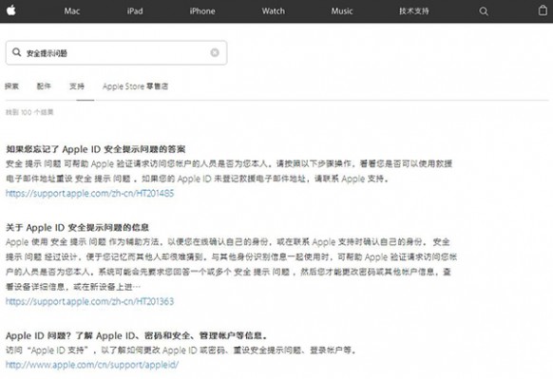Click the 找到 100 个结果 count text
Viewport: 553px width, 379px height.
(x=29, y=112)
